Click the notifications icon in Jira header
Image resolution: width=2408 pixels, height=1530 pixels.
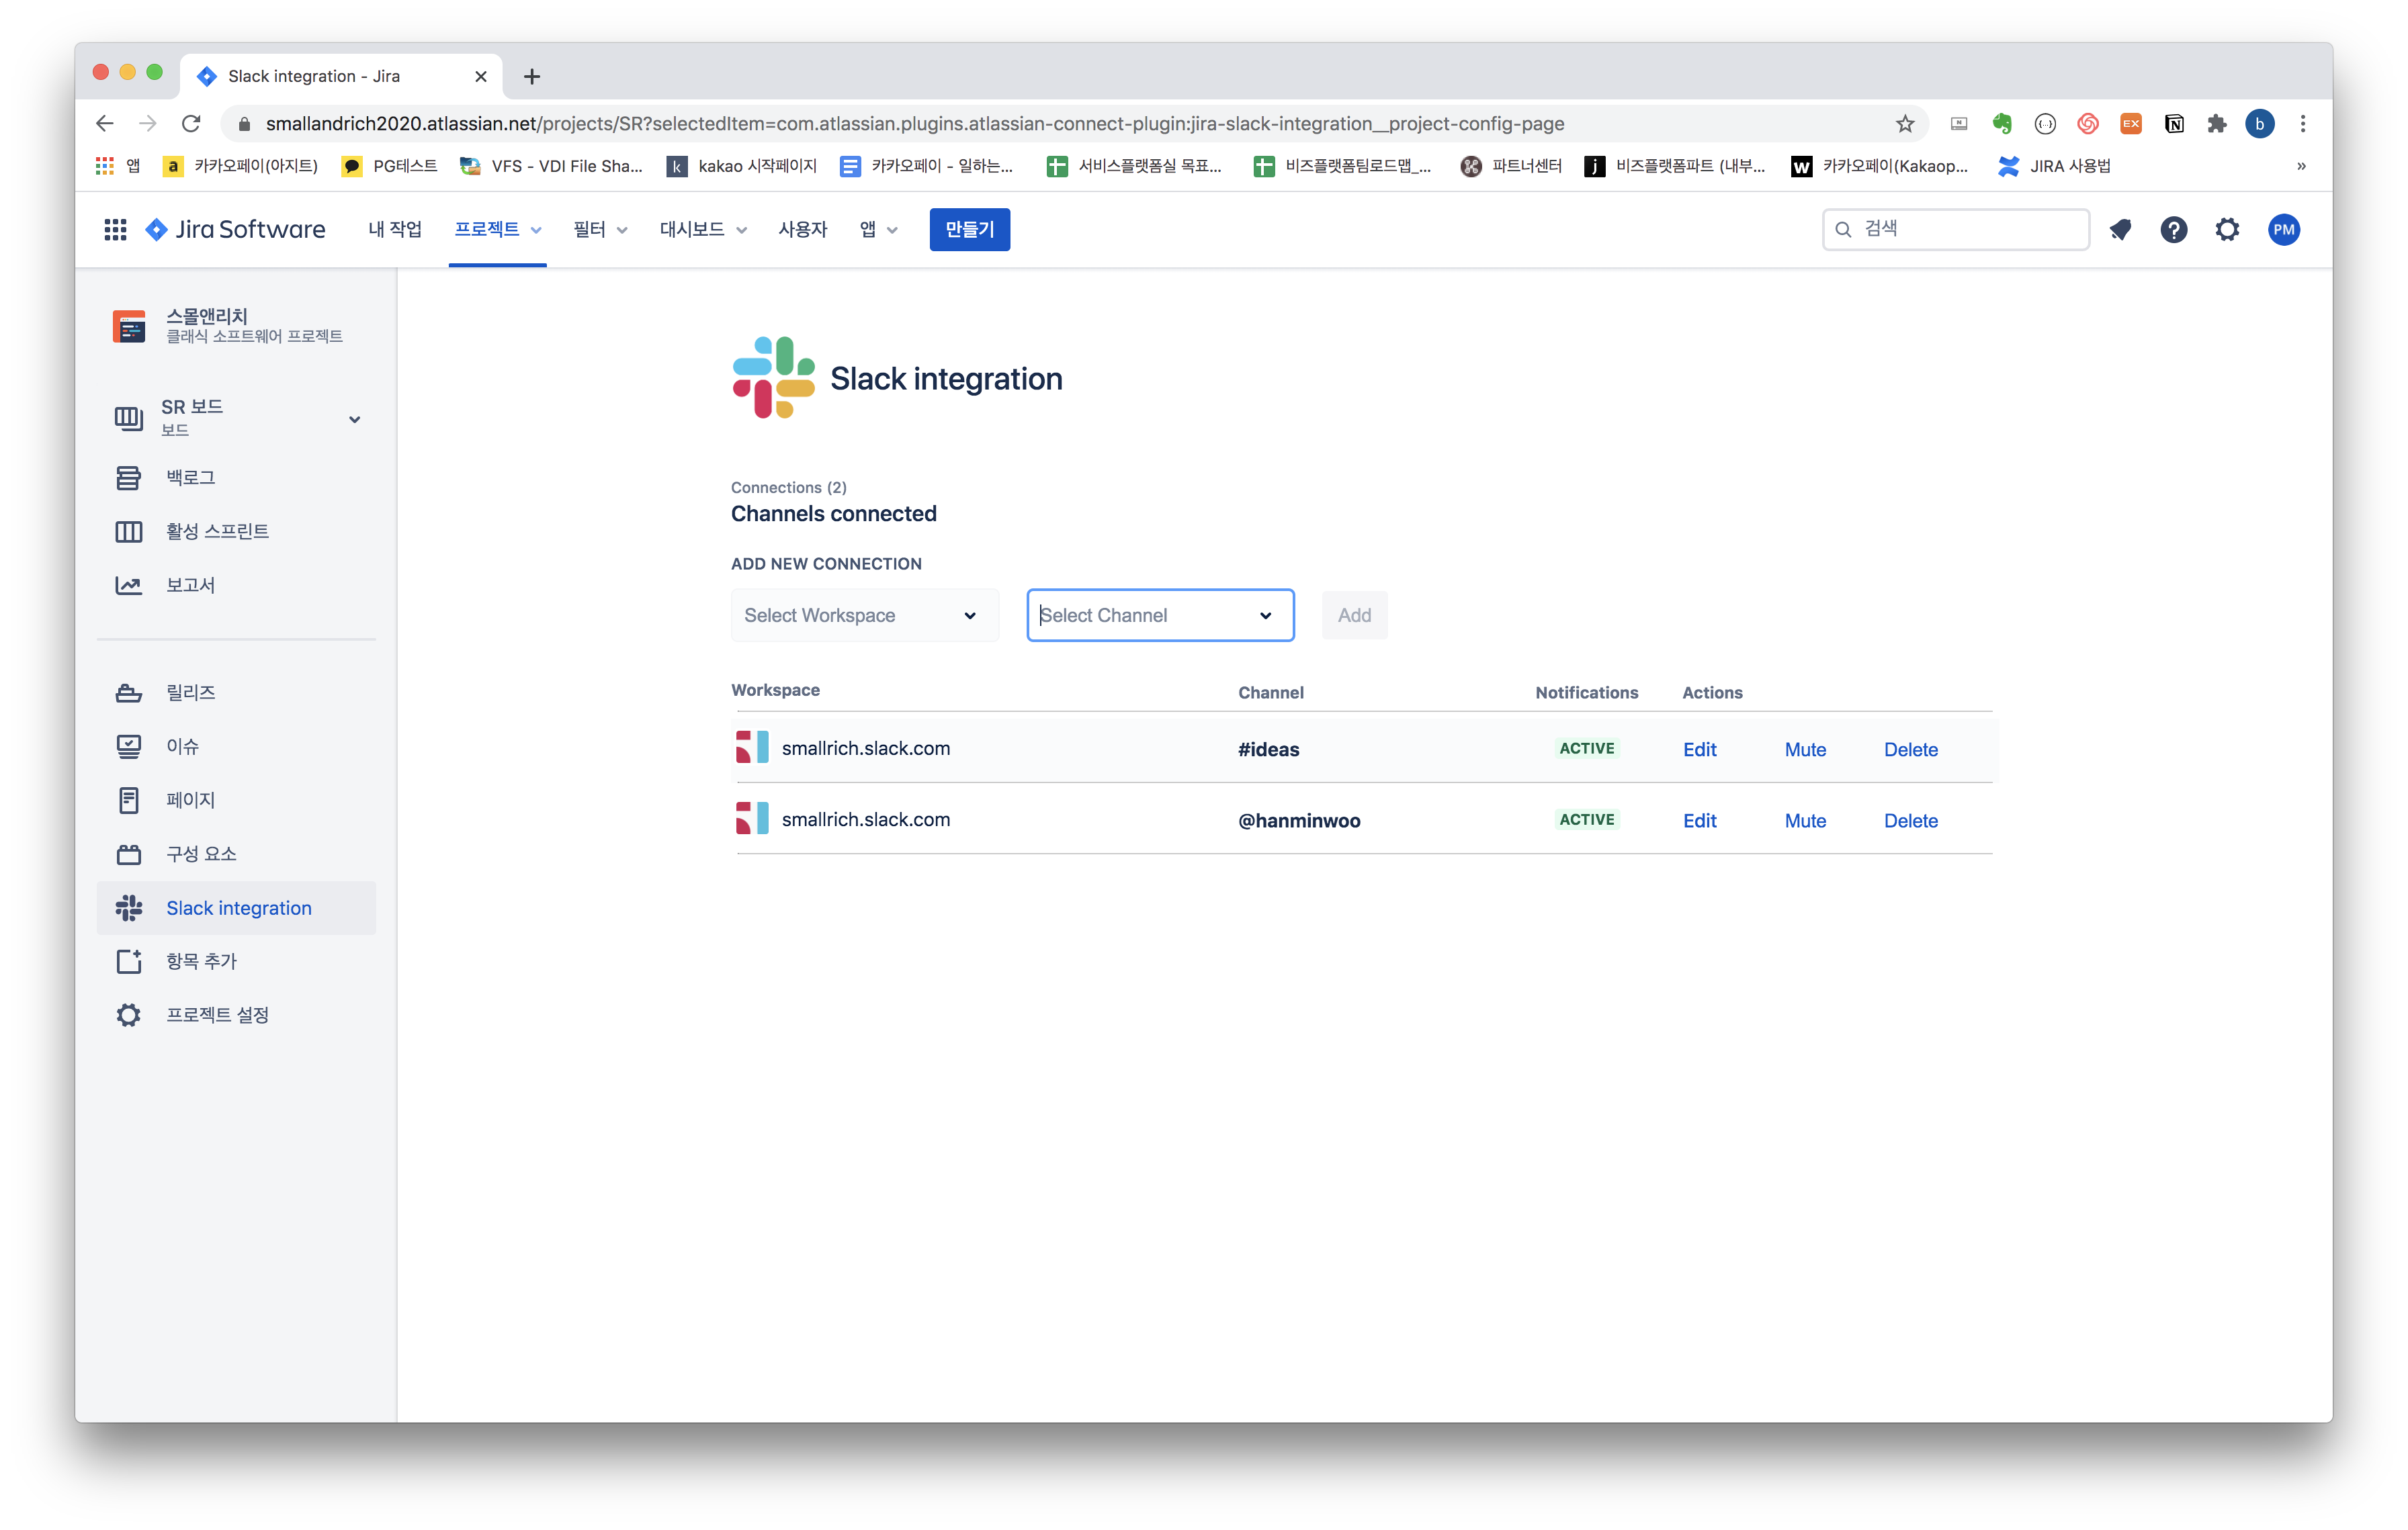pos(2120,230)
